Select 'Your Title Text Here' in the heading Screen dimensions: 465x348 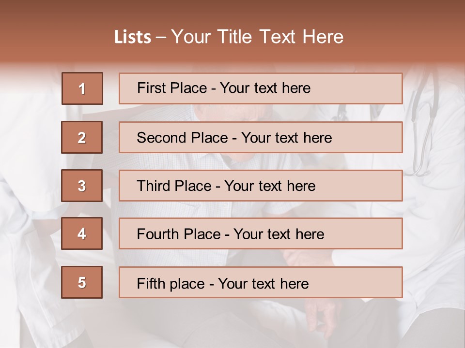coord(257,37)
